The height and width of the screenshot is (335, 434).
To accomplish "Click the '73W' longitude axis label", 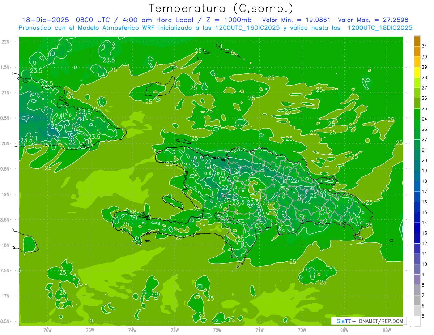I will pyautogui.click(x=175, y=330).
